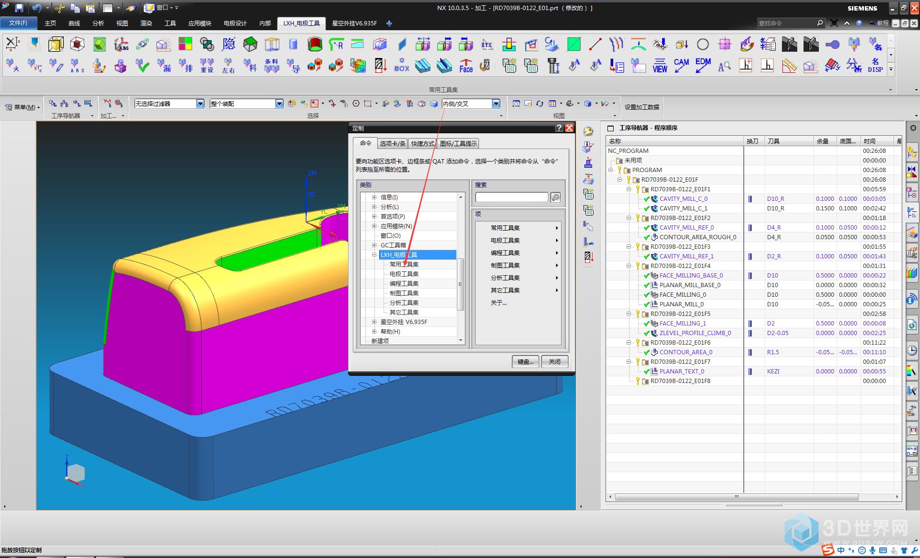Screen dimensions: 920x558
Task: Click the CAM toolbar icon
Action: (681, 66)
